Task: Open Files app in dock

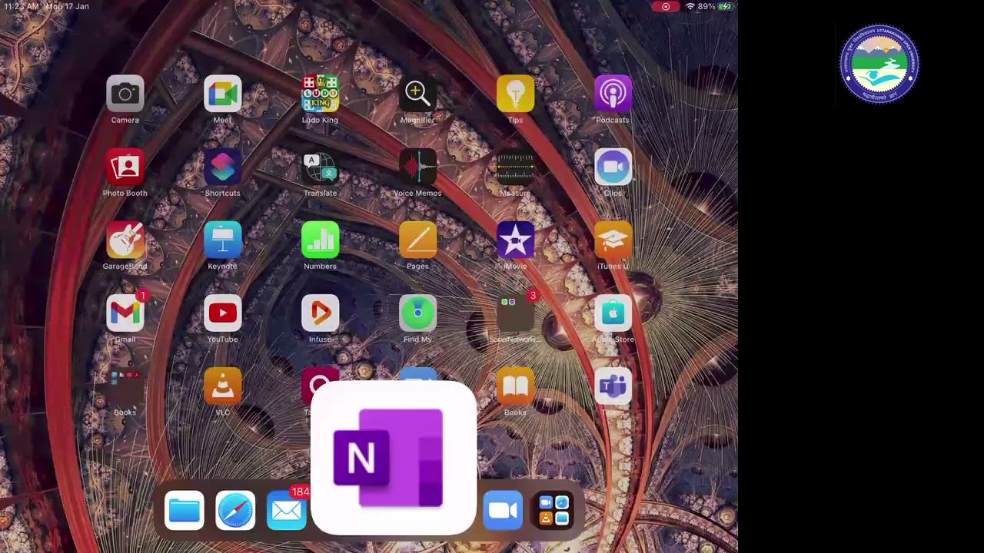Action: [x=184, y=511]
